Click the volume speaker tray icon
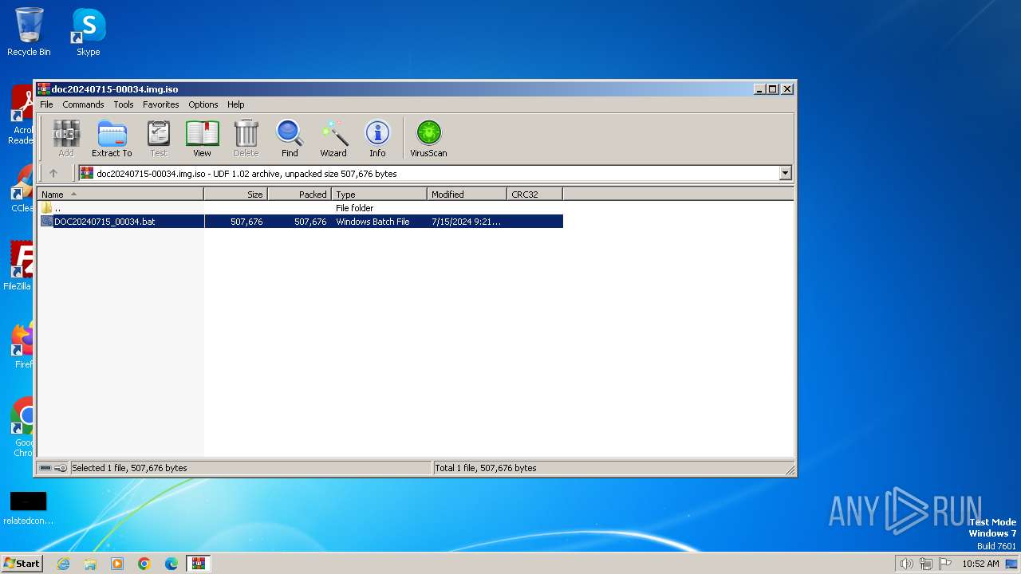This screenshot has height=574, width=1021. pos(906,564)
